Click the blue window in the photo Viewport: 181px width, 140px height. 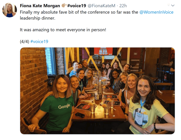(50, 61)
